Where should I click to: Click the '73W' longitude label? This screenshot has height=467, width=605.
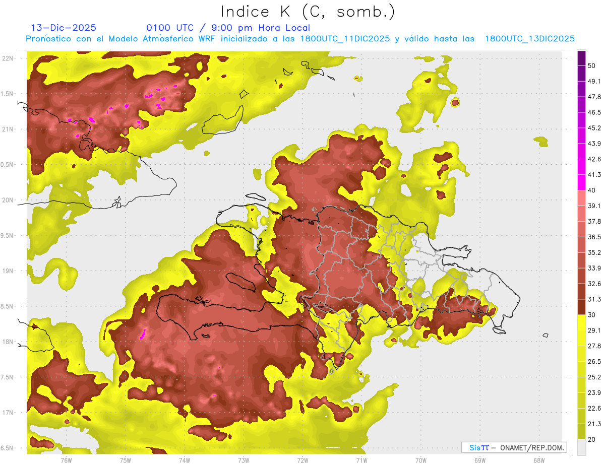244,460
